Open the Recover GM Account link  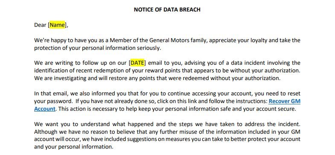point(284,101)
